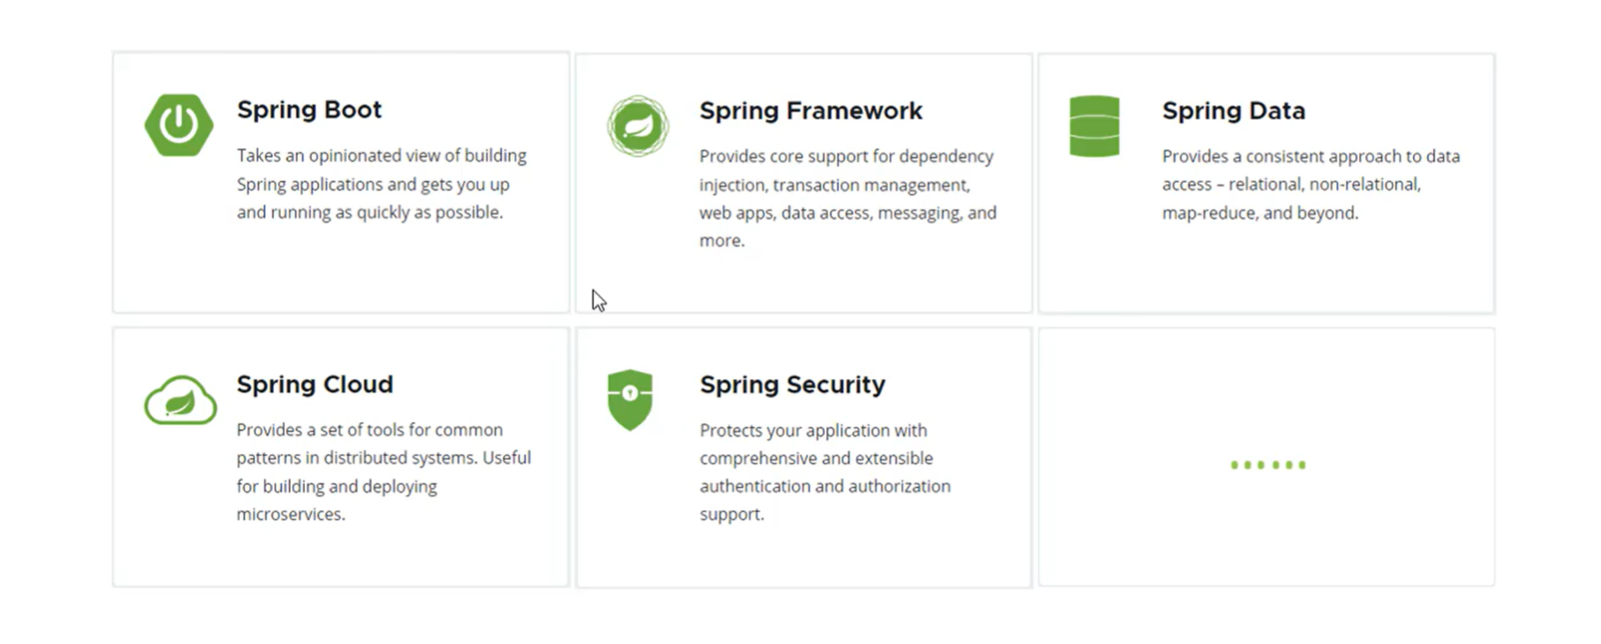Open the Spring Data heading link
The image size is (1601, 644).
click(1234, 111)
